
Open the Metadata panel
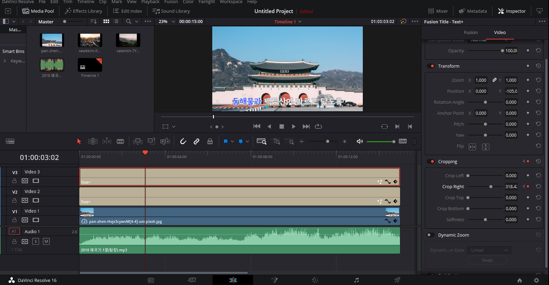point(473,11)
